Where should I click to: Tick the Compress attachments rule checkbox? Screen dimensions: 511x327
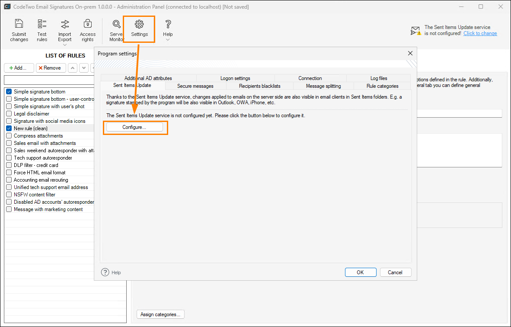pos(9,136)
